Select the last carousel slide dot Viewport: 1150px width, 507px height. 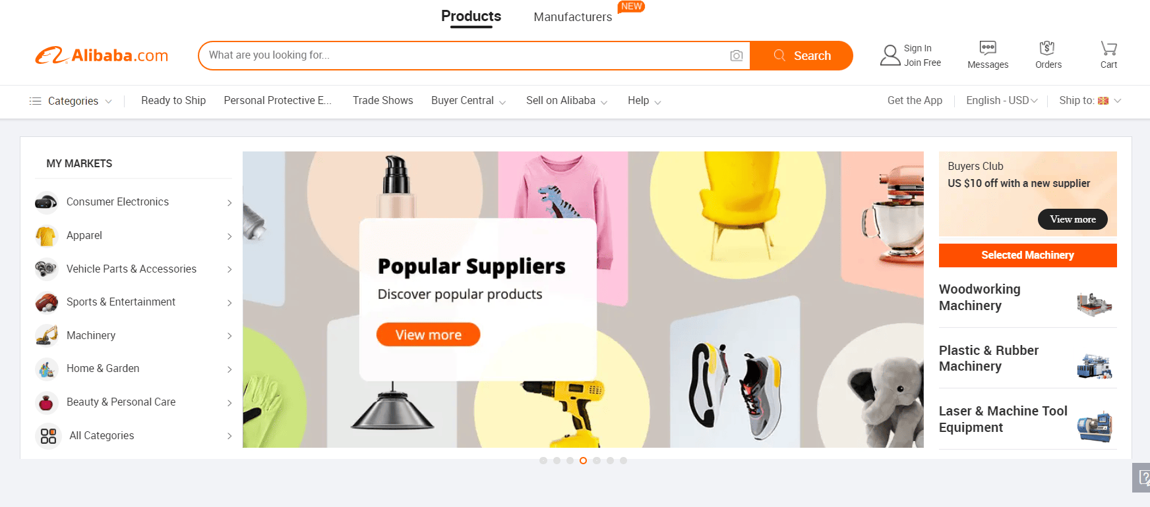coord(624,461)
